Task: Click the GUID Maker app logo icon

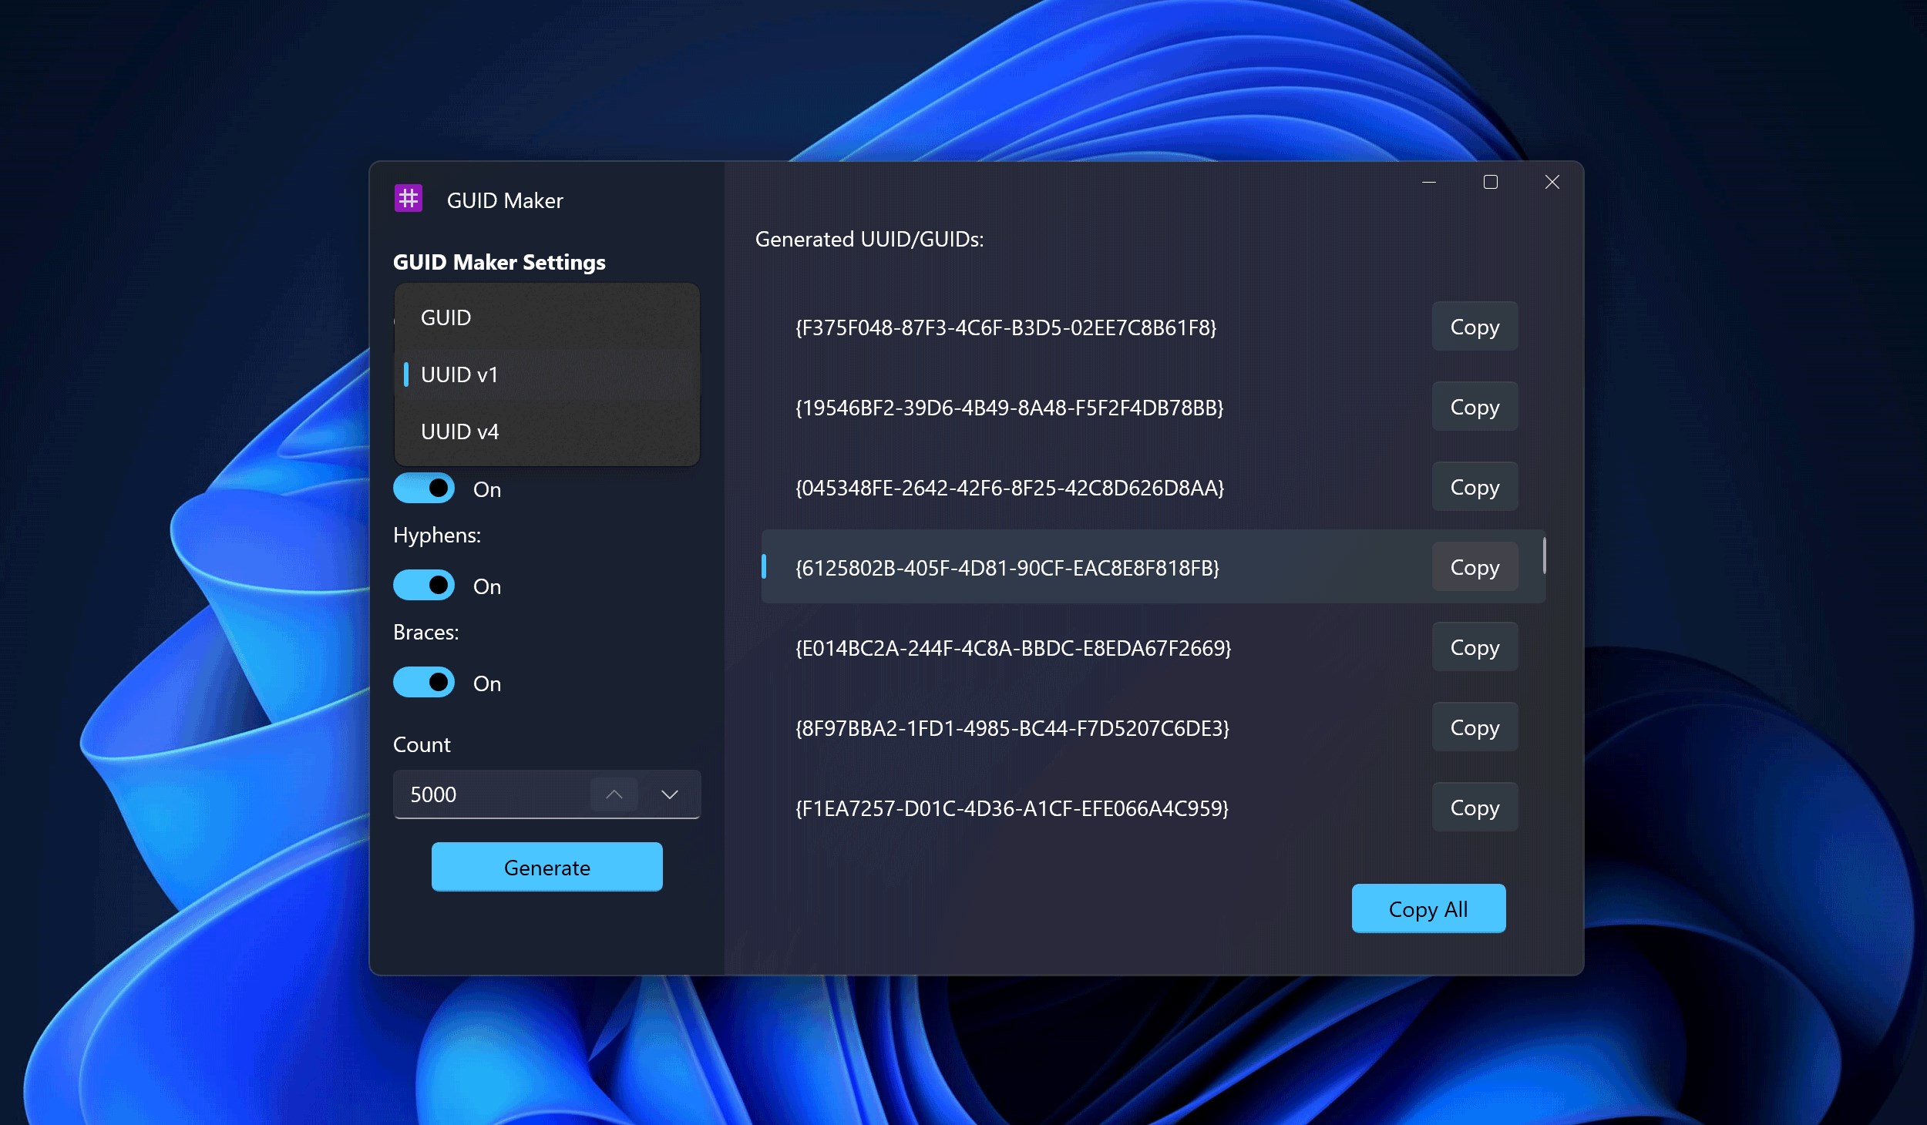Action: point(408,199)
